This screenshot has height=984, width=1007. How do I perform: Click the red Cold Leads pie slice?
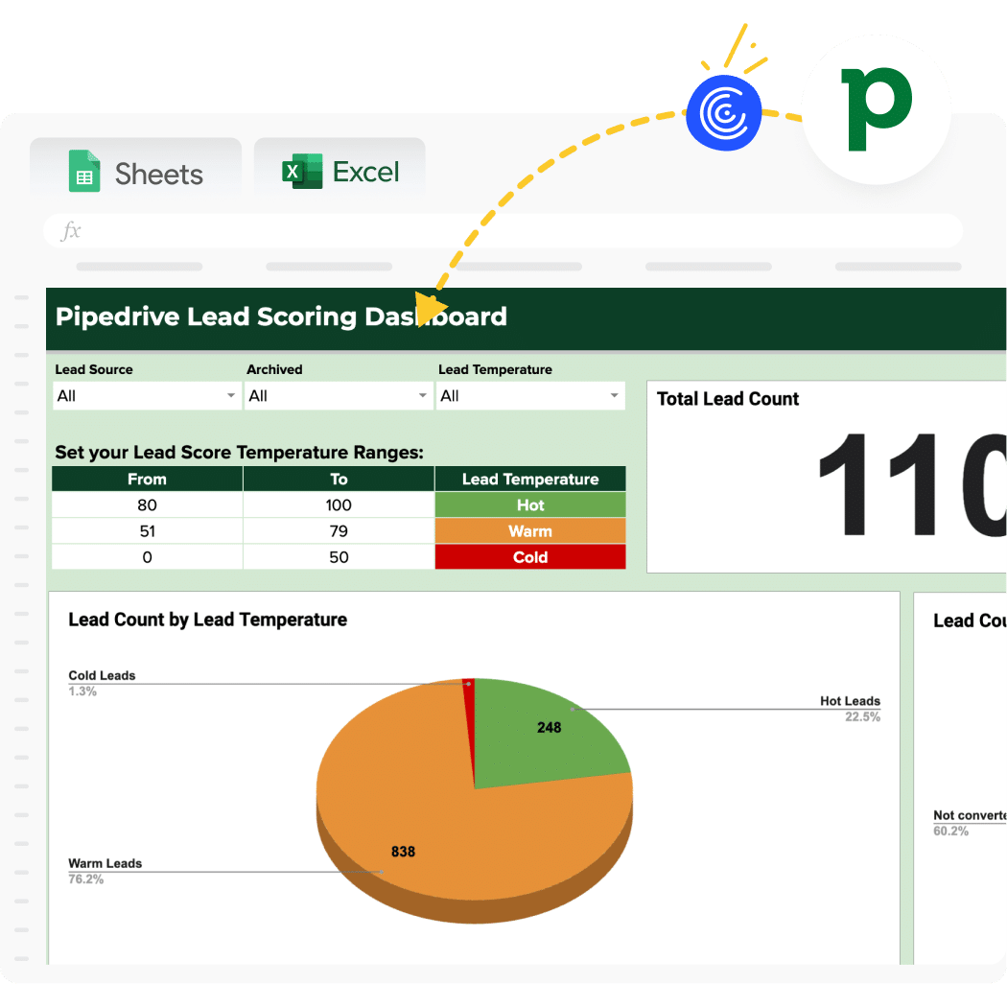click(470, 713)
